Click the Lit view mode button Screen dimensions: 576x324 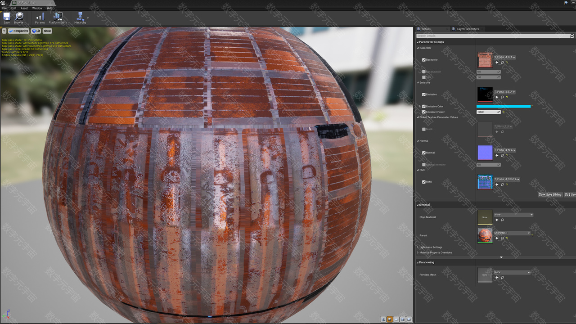point(36,31)
